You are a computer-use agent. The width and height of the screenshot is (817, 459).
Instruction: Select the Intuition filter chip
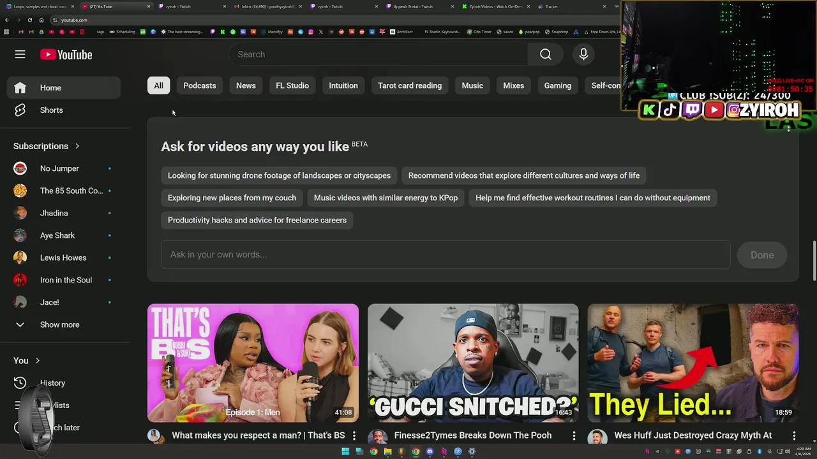pyautogui.click(x=343, y=85)
